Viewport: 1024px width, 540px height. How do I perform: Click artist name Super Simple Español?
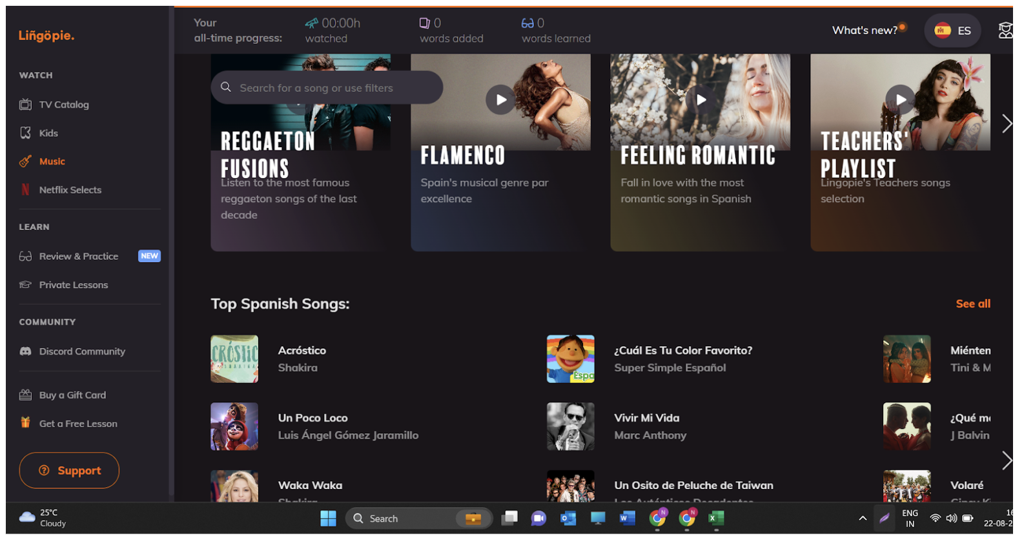tap(670, 368)
